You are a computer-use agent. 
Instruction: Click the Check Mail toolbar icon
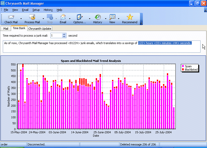click(x=11, y=17)
